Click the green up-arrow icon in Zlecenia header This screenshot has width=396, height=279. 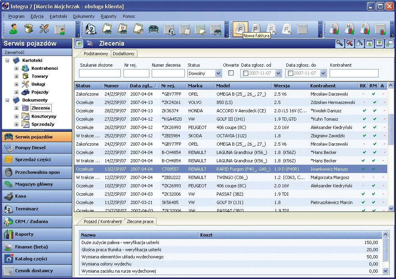tap(369, 43)
